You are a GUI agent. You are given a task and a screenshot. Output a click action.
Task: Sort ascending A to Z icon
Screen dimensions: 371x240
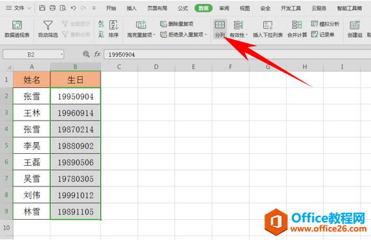(x=101, y=23)
